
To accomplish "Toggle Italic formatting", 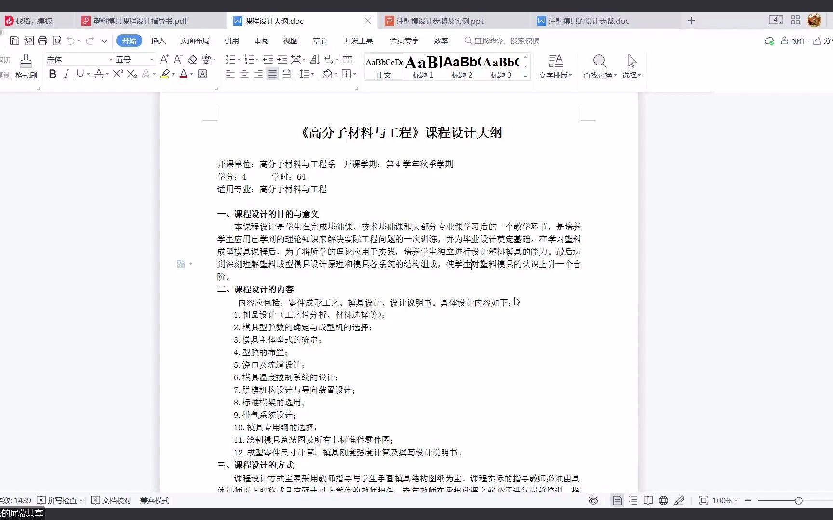I will pos(67,74).
